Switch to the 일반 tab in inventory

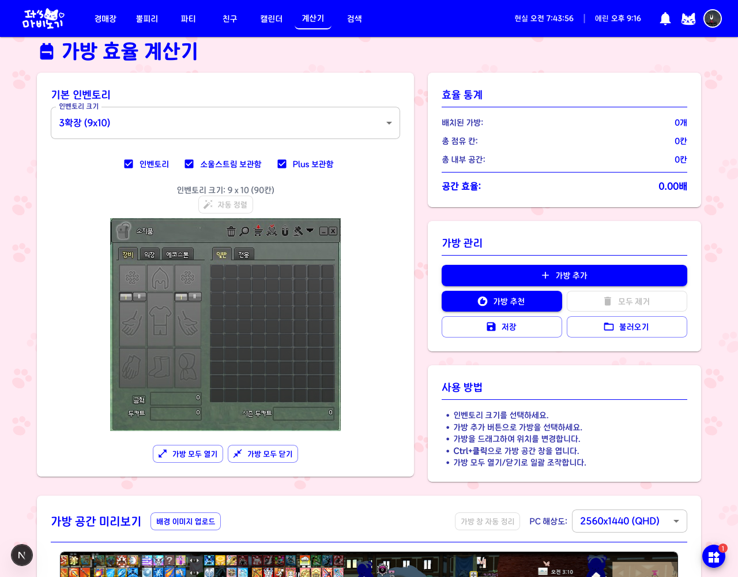tap(222, 254)
